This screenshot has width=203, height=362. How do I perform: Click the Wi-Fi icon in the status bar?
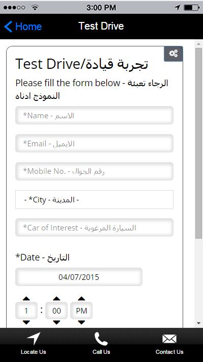pos(35,7)
